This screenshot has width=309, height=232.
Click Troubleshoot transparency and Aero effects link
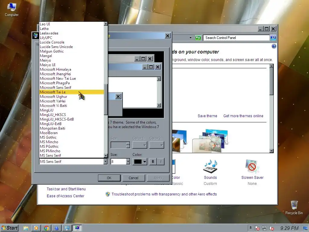(164, 194)
